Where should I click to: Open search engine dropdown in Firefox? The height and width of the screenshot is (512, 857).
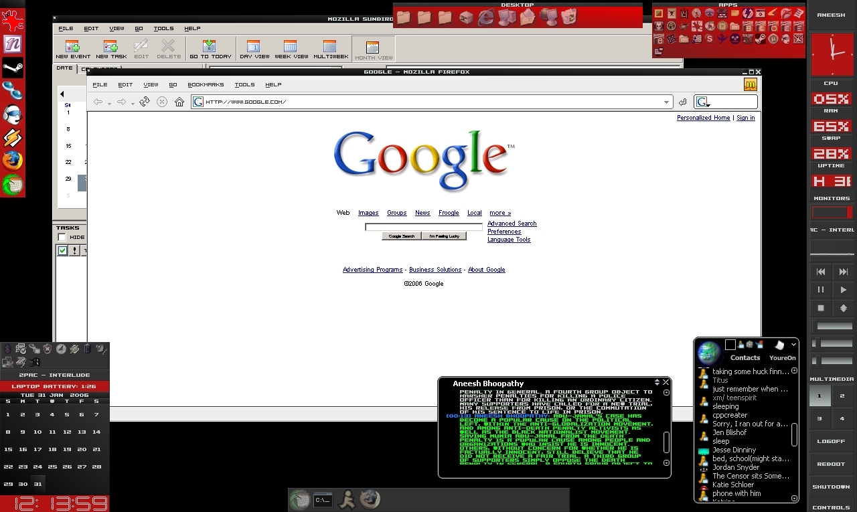click(702, 102)
